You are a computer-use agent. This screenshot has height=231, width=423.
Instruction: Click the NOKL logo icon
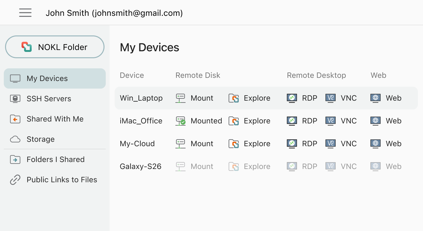[x=27, y=47]
